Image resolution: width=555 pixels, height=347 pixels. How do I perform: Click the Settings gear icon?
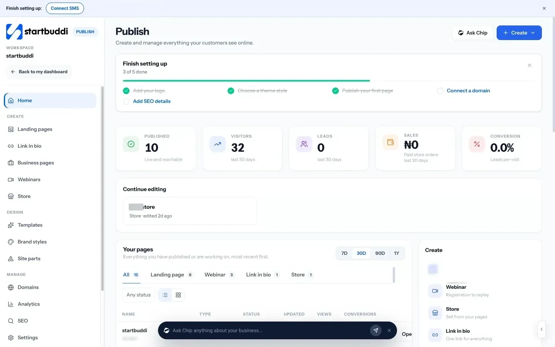[11, 338]
